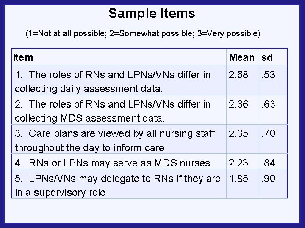The image size is (305, 228).
Task: Select the 'Mean' column header
Action: pos(241,57)
